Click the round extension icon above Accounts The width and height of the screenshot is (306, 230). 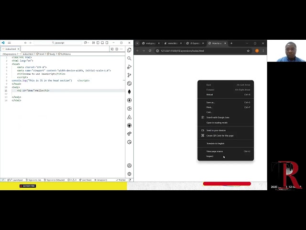129,142
